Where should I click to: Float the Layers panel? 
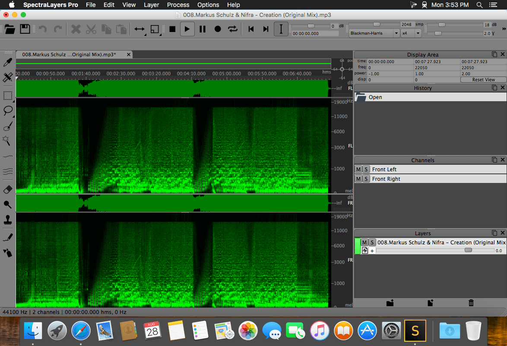[494, 233]
